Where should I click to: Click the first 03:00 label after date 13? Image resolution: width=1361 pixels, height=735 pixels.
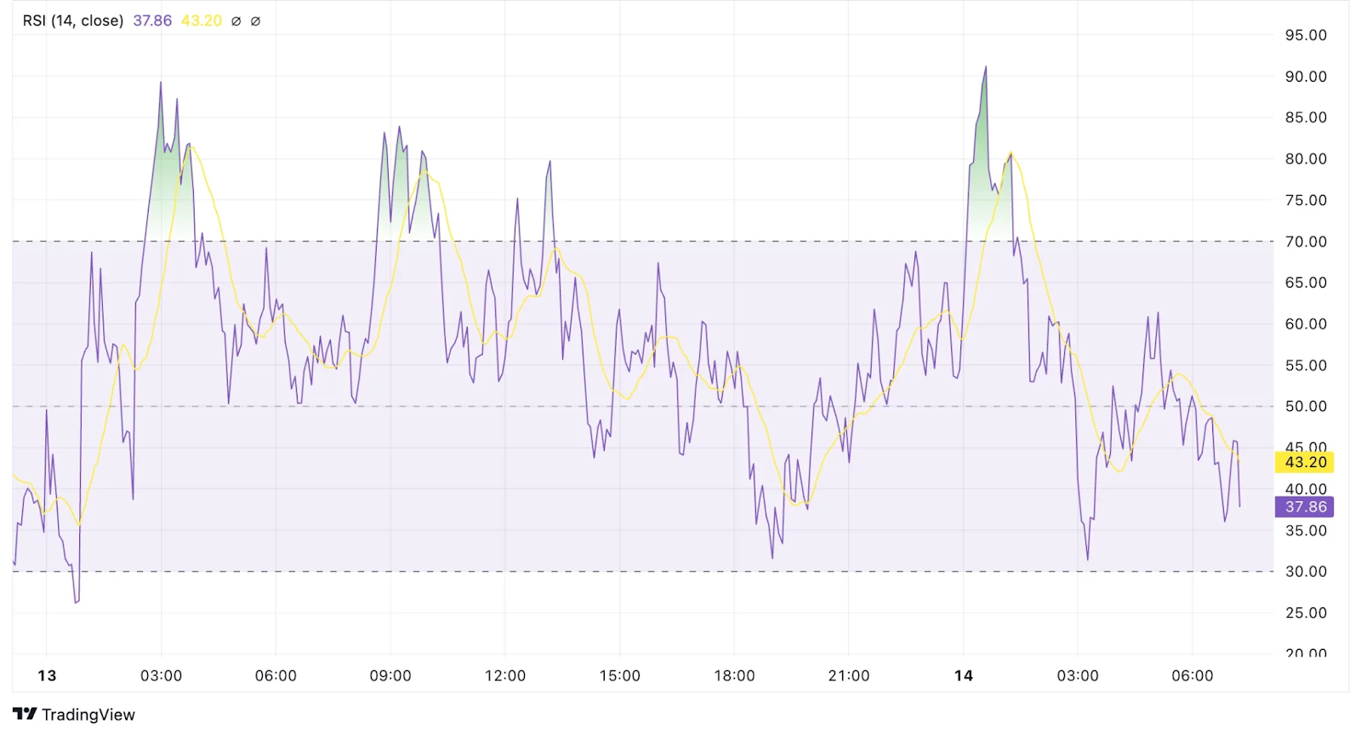161,675
